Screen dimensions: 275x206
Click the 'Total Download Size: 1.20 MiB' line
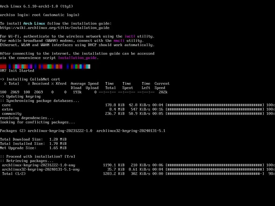coord(33,139)
